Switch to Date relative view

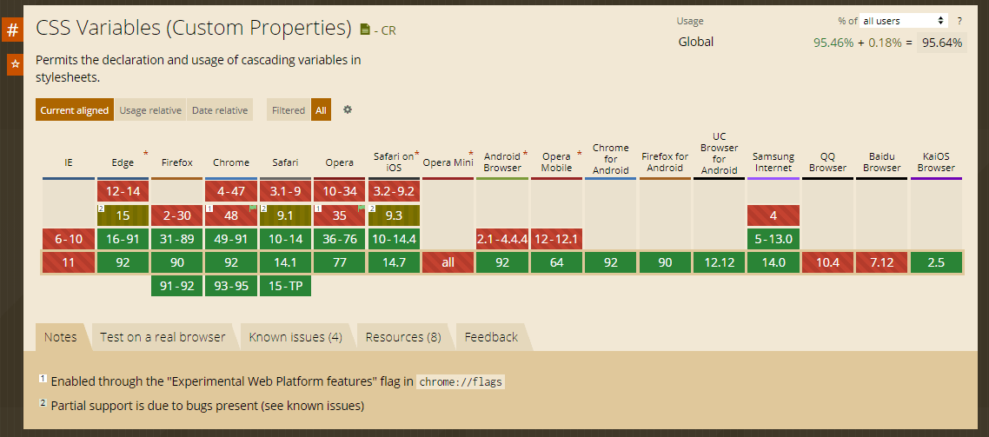click(x=220, y=110)
